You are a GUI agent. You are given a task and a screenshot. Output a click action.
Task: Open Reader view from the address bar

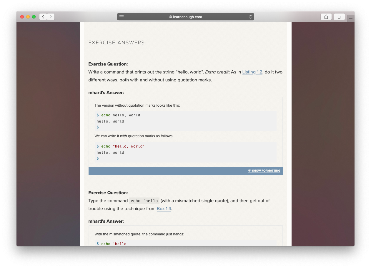pyautogui.click(x=122, y=17)
